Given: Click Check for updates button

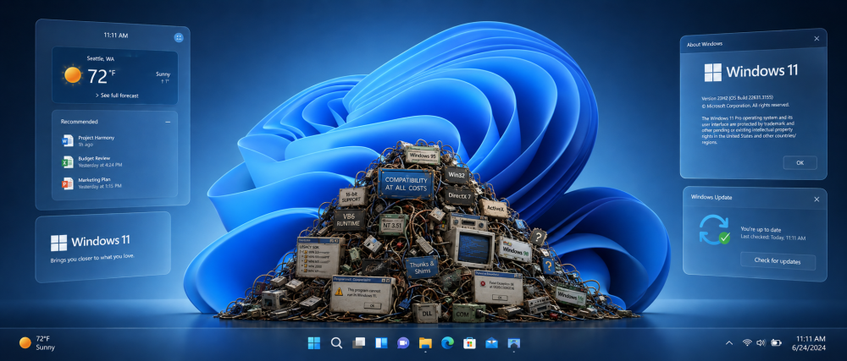Looking at the screenshot, I should 778,261.
